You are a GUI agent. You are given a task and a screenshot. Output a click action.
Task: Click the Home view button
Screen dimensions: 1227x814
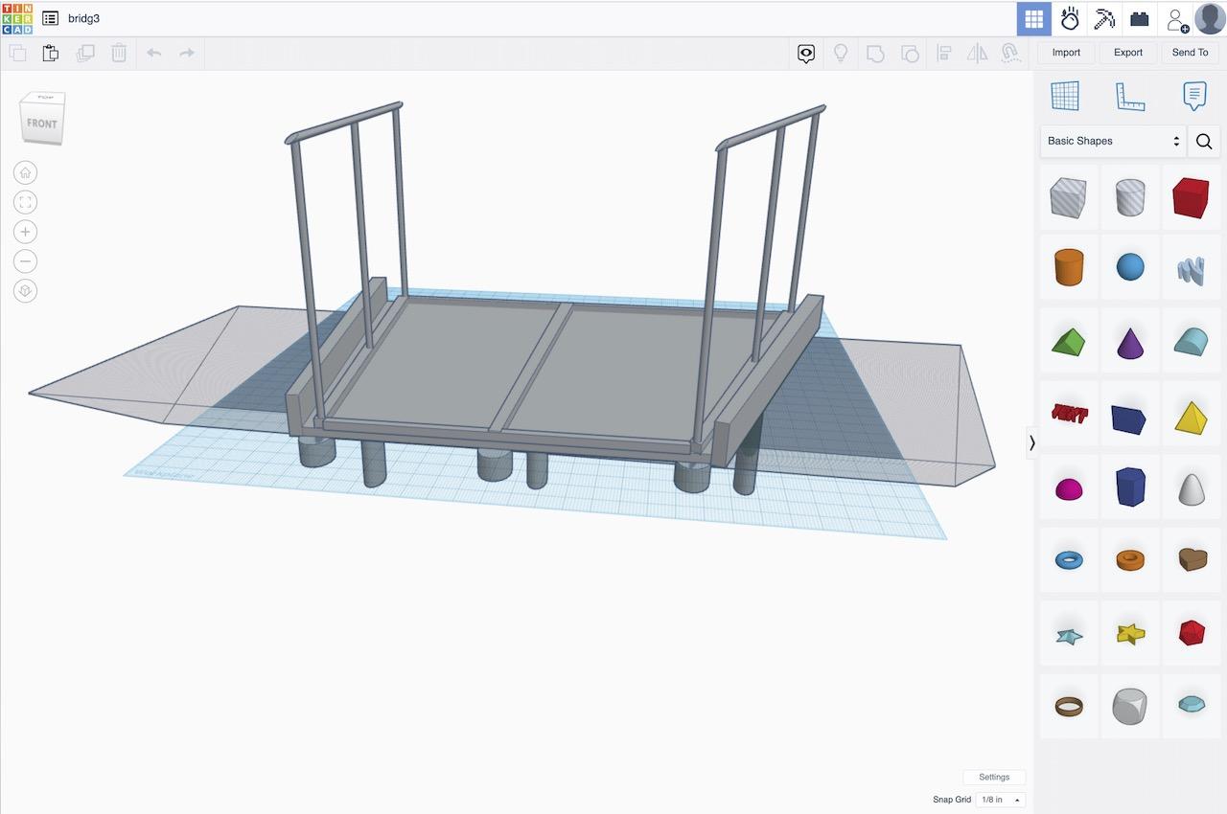point(25,172)
